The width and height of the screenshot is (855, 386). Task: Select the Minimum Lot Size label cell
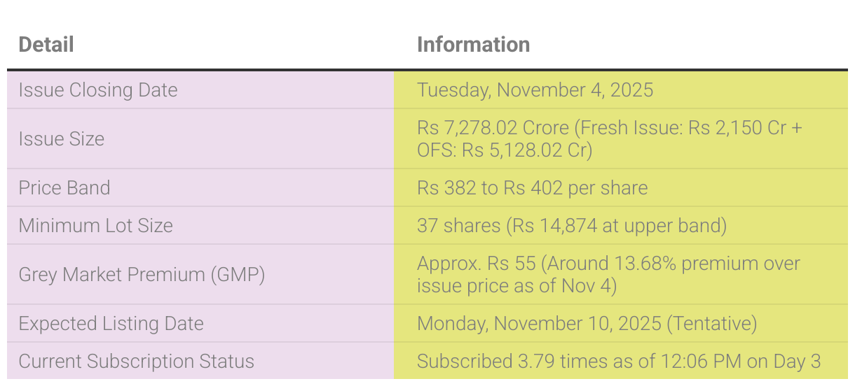coord(96,226)
